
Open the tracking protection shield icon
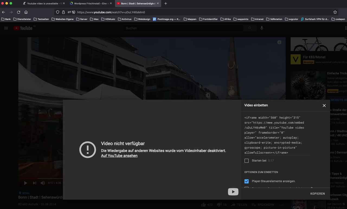(57, 12)
